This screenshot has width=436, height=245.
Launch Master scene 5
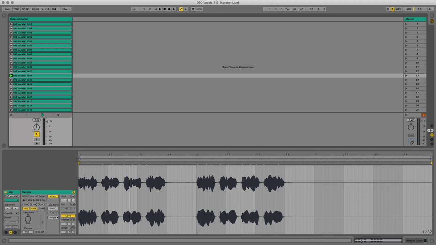click(406, 41)
